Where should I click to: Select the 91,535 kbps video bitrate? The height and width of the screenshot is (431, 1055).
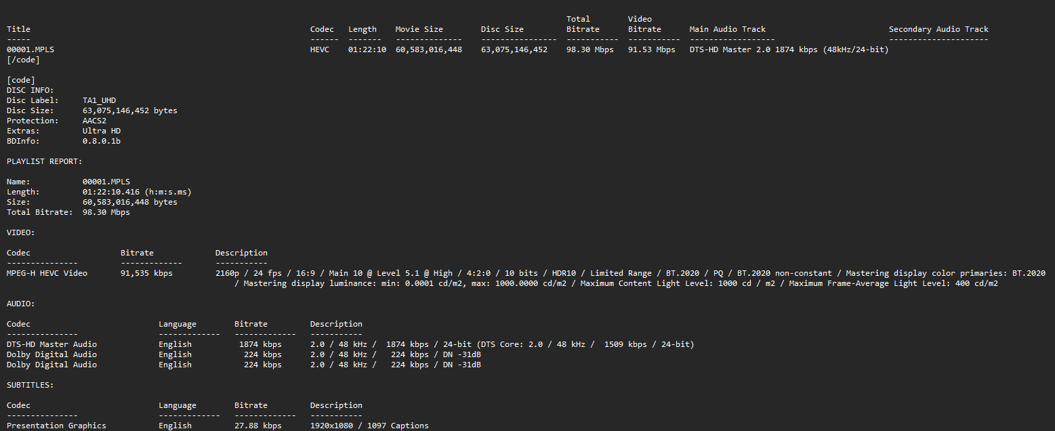coord(146,273)
